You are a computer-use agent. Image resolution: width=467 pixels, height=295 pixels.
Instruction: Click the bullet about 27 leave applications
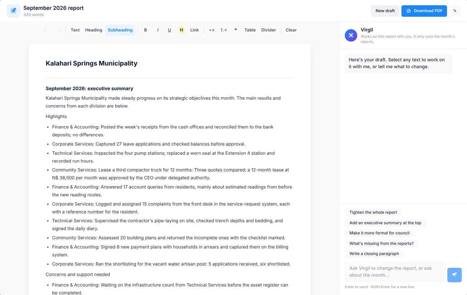(x=149, y=144)
